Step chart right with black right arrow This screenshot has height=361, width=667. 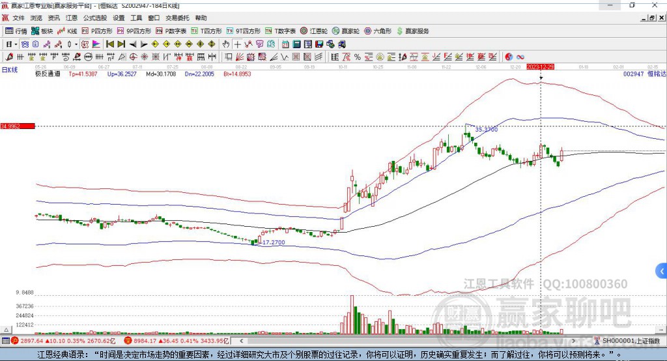tap(144, 44)
